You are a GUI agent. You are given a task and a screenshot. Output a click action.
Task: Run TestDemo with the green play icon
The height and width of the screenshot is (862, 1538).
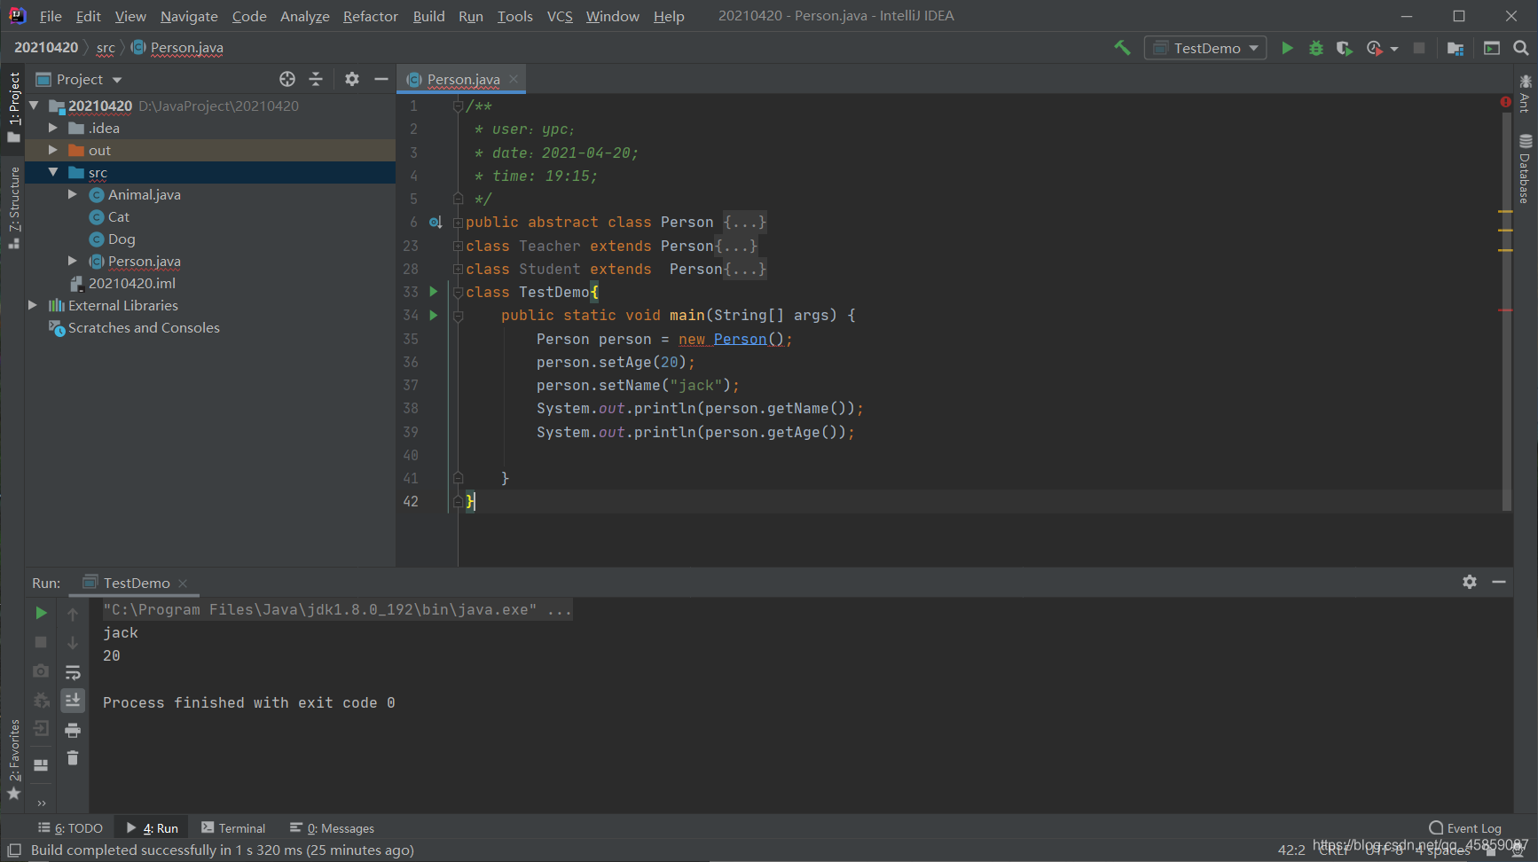tap(1287, 48)
